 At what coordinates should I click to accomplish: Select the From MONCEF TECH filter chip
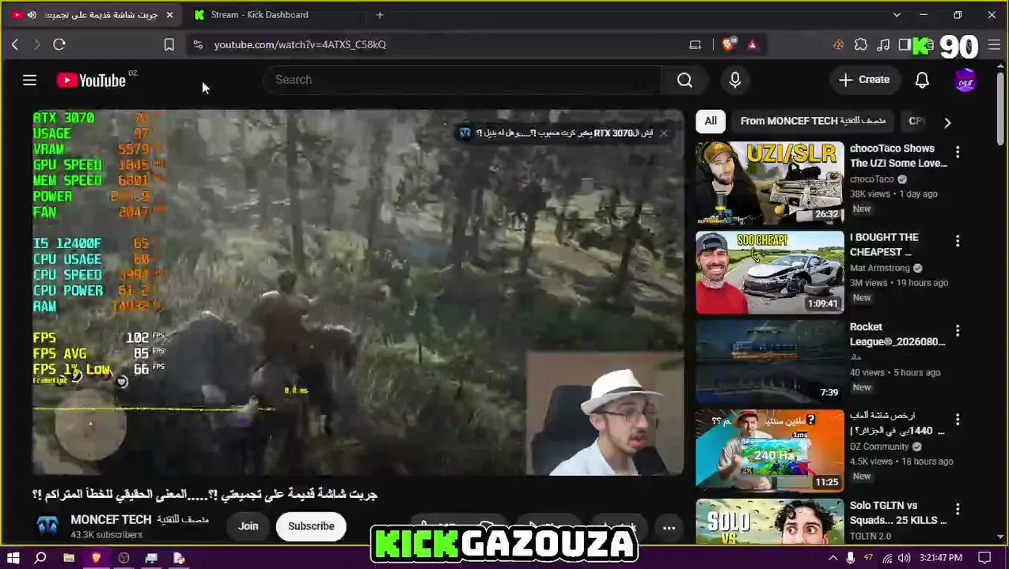pyautogui.click(x=813, y=121)
